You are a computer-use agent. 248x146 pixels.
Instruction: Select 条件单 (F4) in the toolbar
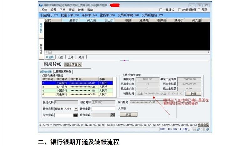pos(88,15)
